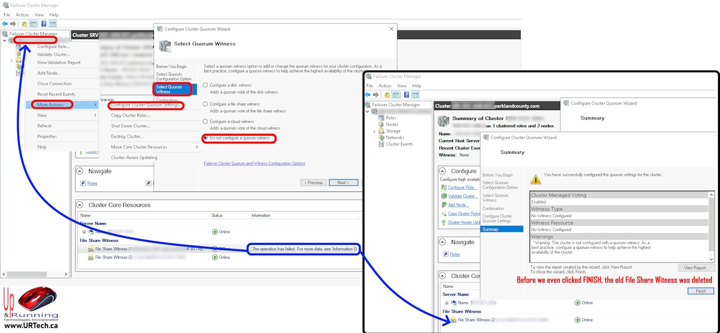This screenshot has height=333, width=720.
Task: Click the Nodes icon in the console tree
Action: coord(381,124)
